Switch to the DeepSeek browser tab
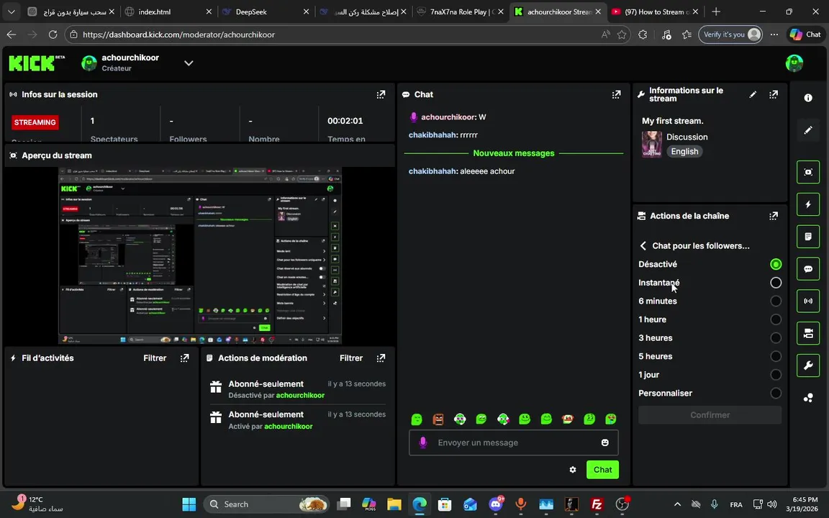829x518 pixels. coord(266,12)
